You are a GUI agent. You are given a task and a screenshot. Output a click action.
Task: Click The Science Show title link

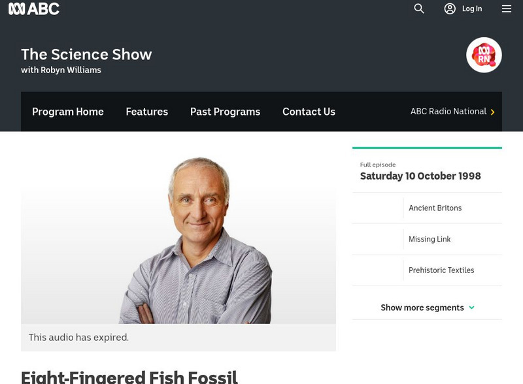click(86, 54)
